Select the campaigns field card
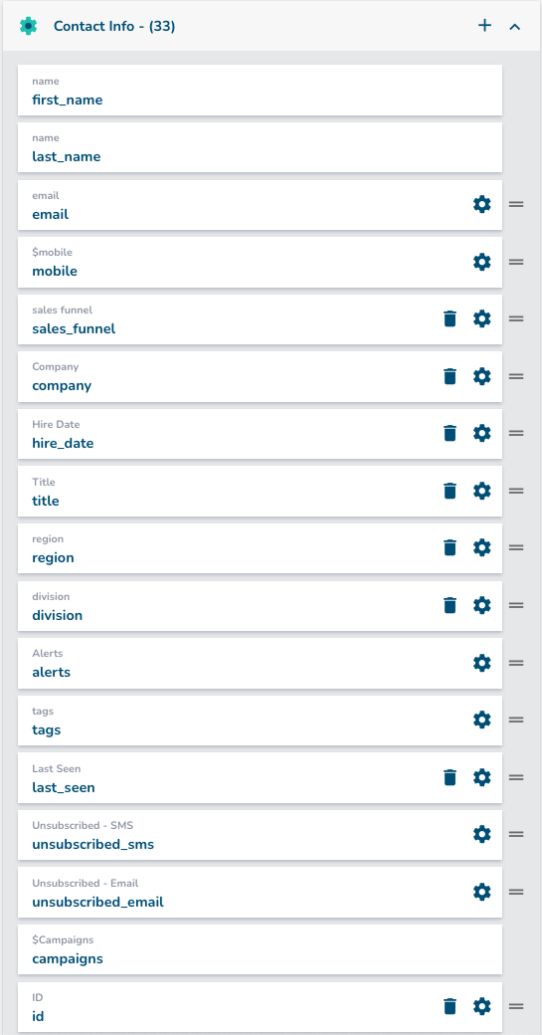This screenshot has width=542, height=1035. [260, 949]
